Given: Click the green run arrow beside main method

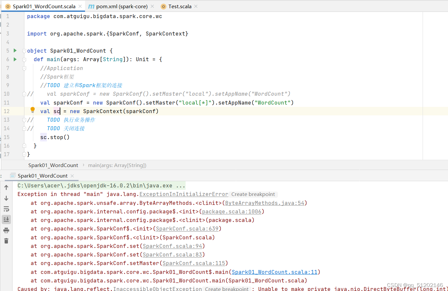Looking at the screenshot, I should pos(15,59).
